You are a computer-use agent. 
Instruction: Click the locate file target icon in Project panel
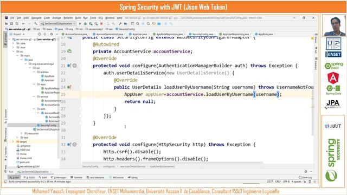40,34
